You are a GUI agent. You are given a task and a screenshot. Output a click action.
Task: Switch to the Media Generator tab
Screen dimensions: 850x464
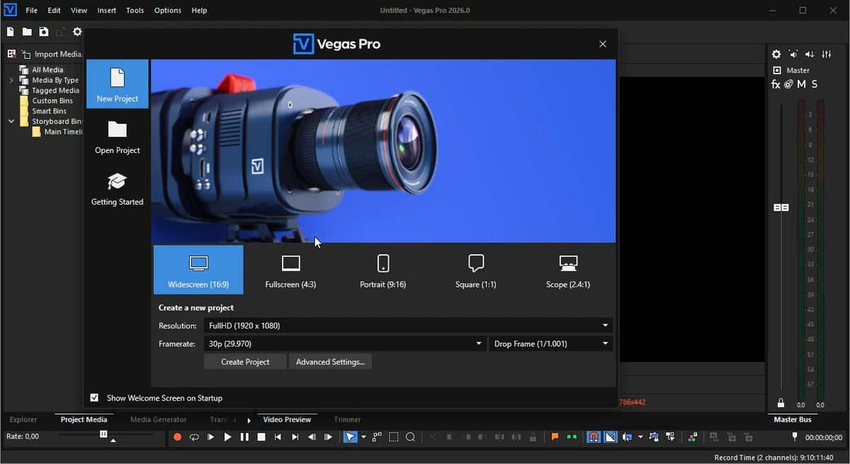159,419
